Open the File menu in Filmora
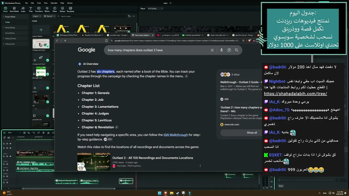349x196 pixels. point(26,3)
